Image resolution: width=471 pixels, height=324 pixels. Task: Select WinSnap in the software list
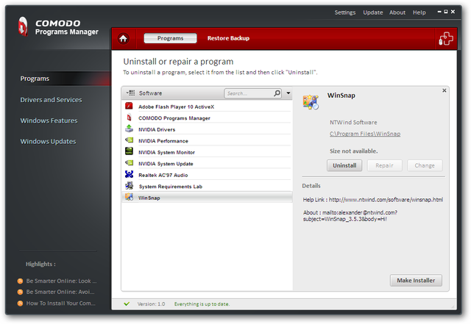(x=207, y=197)
